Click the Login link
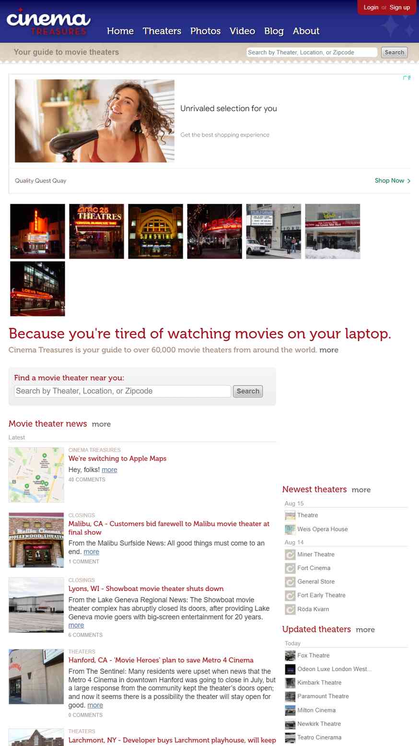Image resolution: width=419 pixels, height=746 pixels. pos(371,7)
